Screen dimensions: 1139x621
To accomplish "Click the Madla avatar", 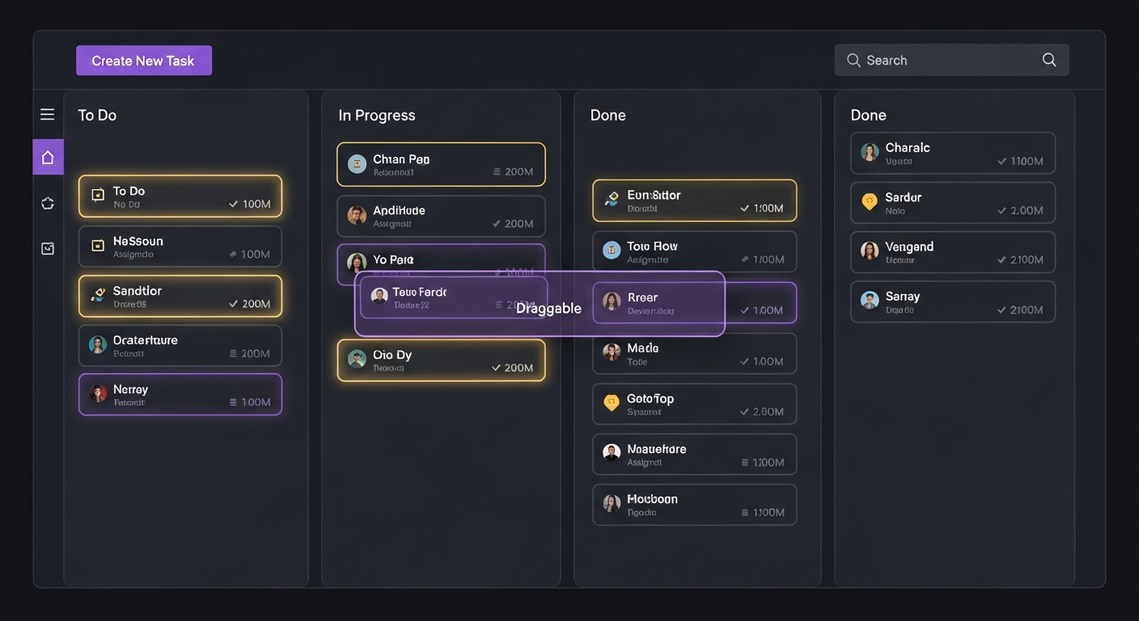I will click(612, 352).
